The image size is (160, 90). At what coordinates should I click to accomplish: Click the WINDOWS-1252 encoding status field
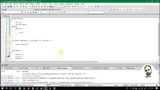point(79,85)
